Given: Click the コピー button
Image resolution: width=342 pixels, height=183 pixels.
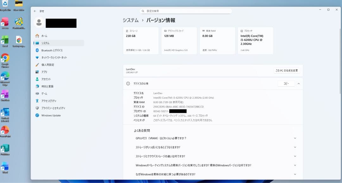Looking at the screenshot, I should [286, 83].
